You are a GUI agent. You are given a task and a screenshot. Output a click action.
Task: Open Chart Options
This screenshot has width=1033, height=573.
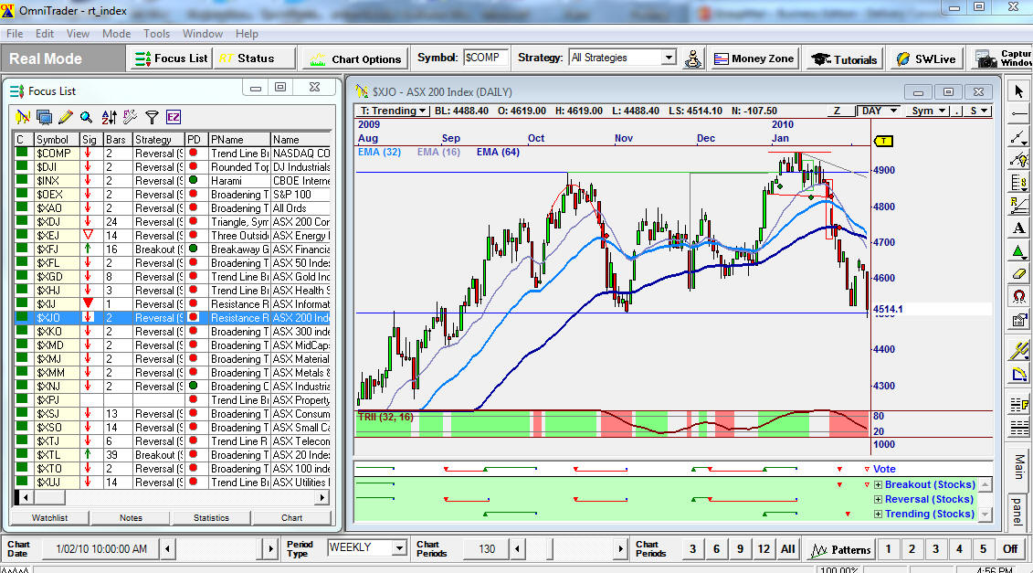coord(355,58)
